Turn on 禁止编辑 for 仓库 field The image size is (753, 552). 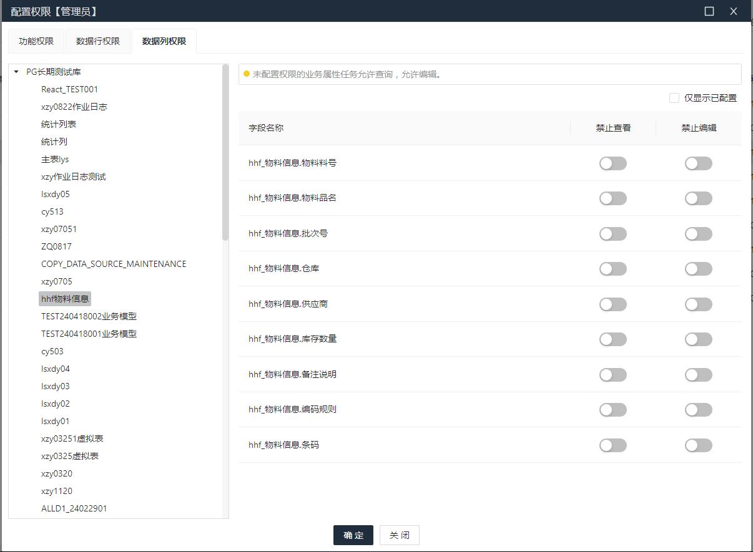click(x=698, y=269)
